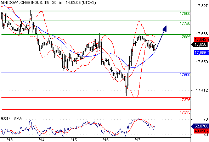
Task: Select date marker 16 on time axis
Action: point(106,140)
